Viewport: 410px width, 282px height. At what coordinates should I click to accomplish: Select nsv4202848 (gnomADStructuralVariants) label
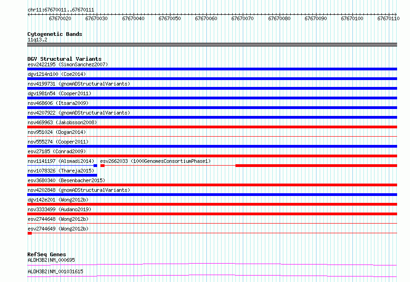(79, 190)
